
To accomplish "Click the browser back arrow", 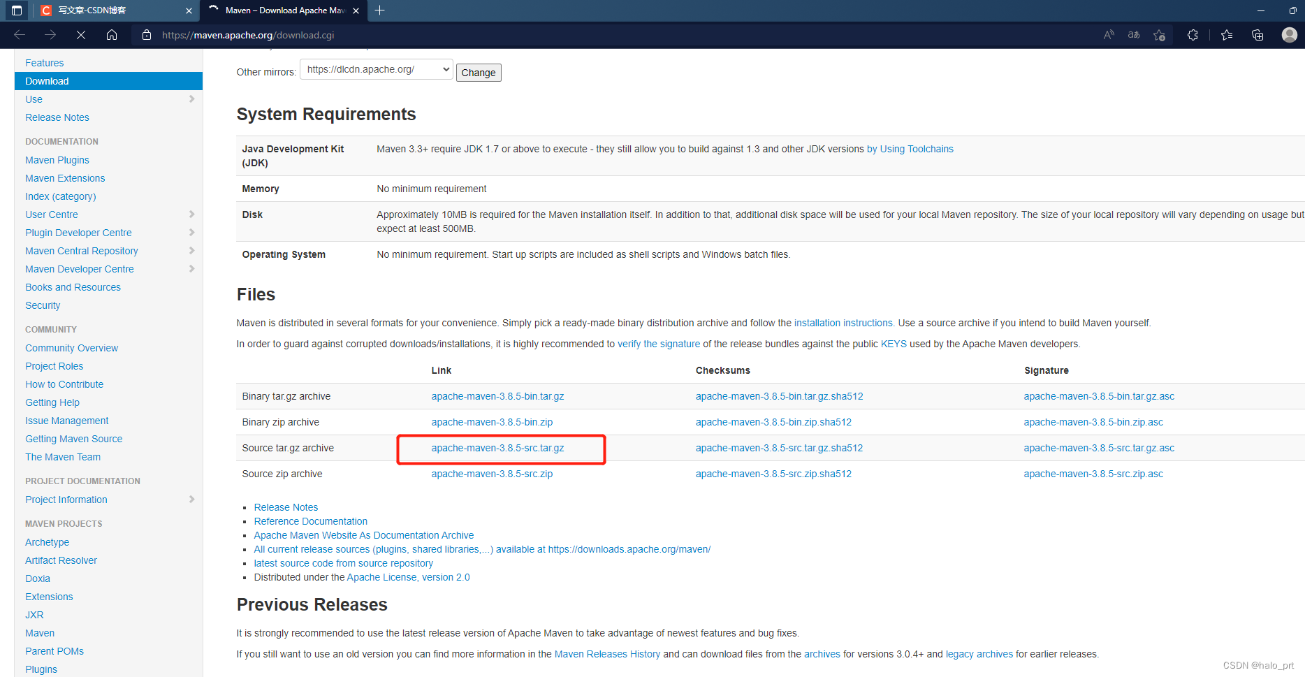I will (x=20, y=35).
